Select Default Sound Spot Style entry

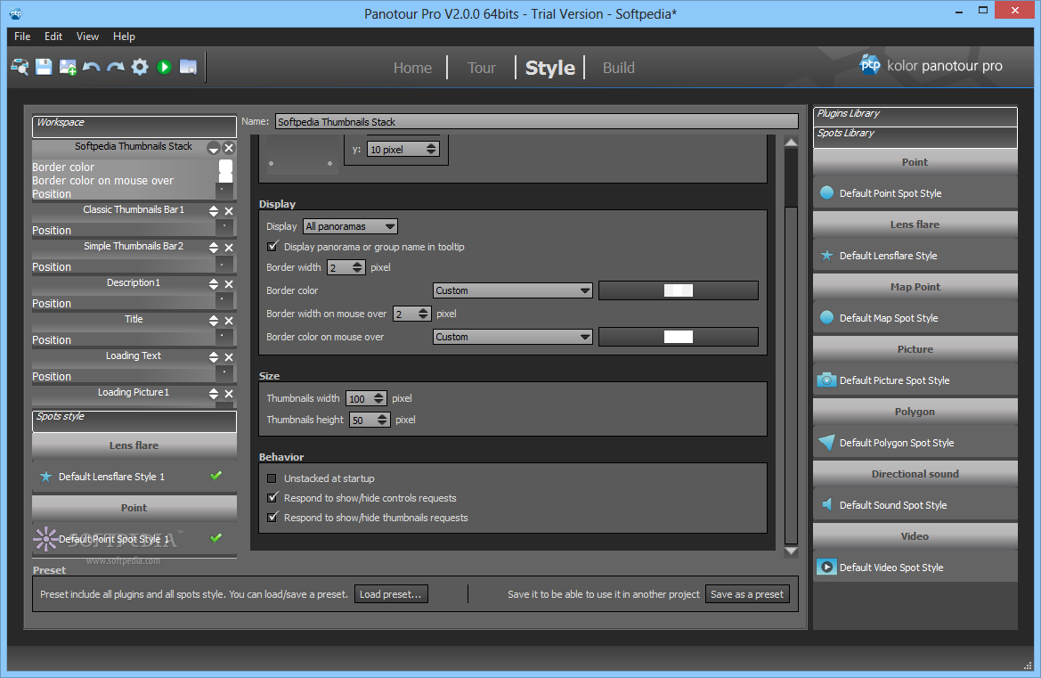(915, 504)
